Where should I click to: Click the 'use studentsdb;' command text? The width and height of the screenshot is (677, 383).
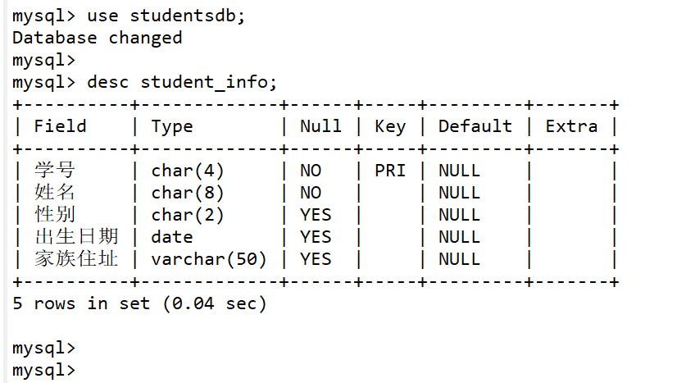[x=166, y=16]
